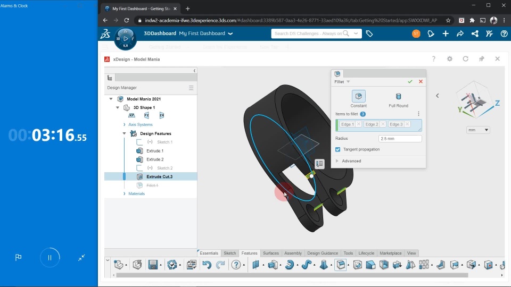Select Extrude.2 in the feature tree
Screen dimensions: 511x287
pyautogui.click(x=155, y=159)
